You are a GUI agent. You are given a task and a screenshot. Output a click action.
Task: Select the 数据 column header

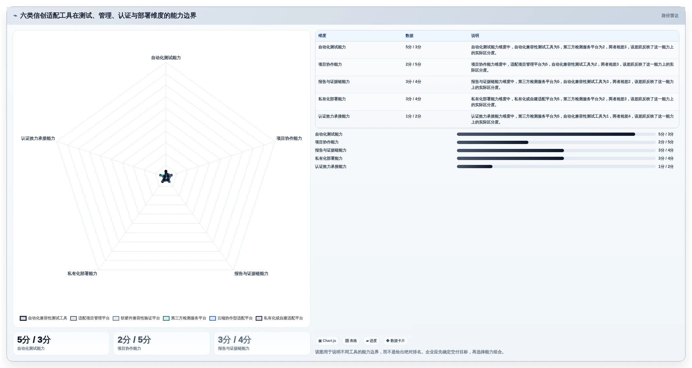point(410,36)
